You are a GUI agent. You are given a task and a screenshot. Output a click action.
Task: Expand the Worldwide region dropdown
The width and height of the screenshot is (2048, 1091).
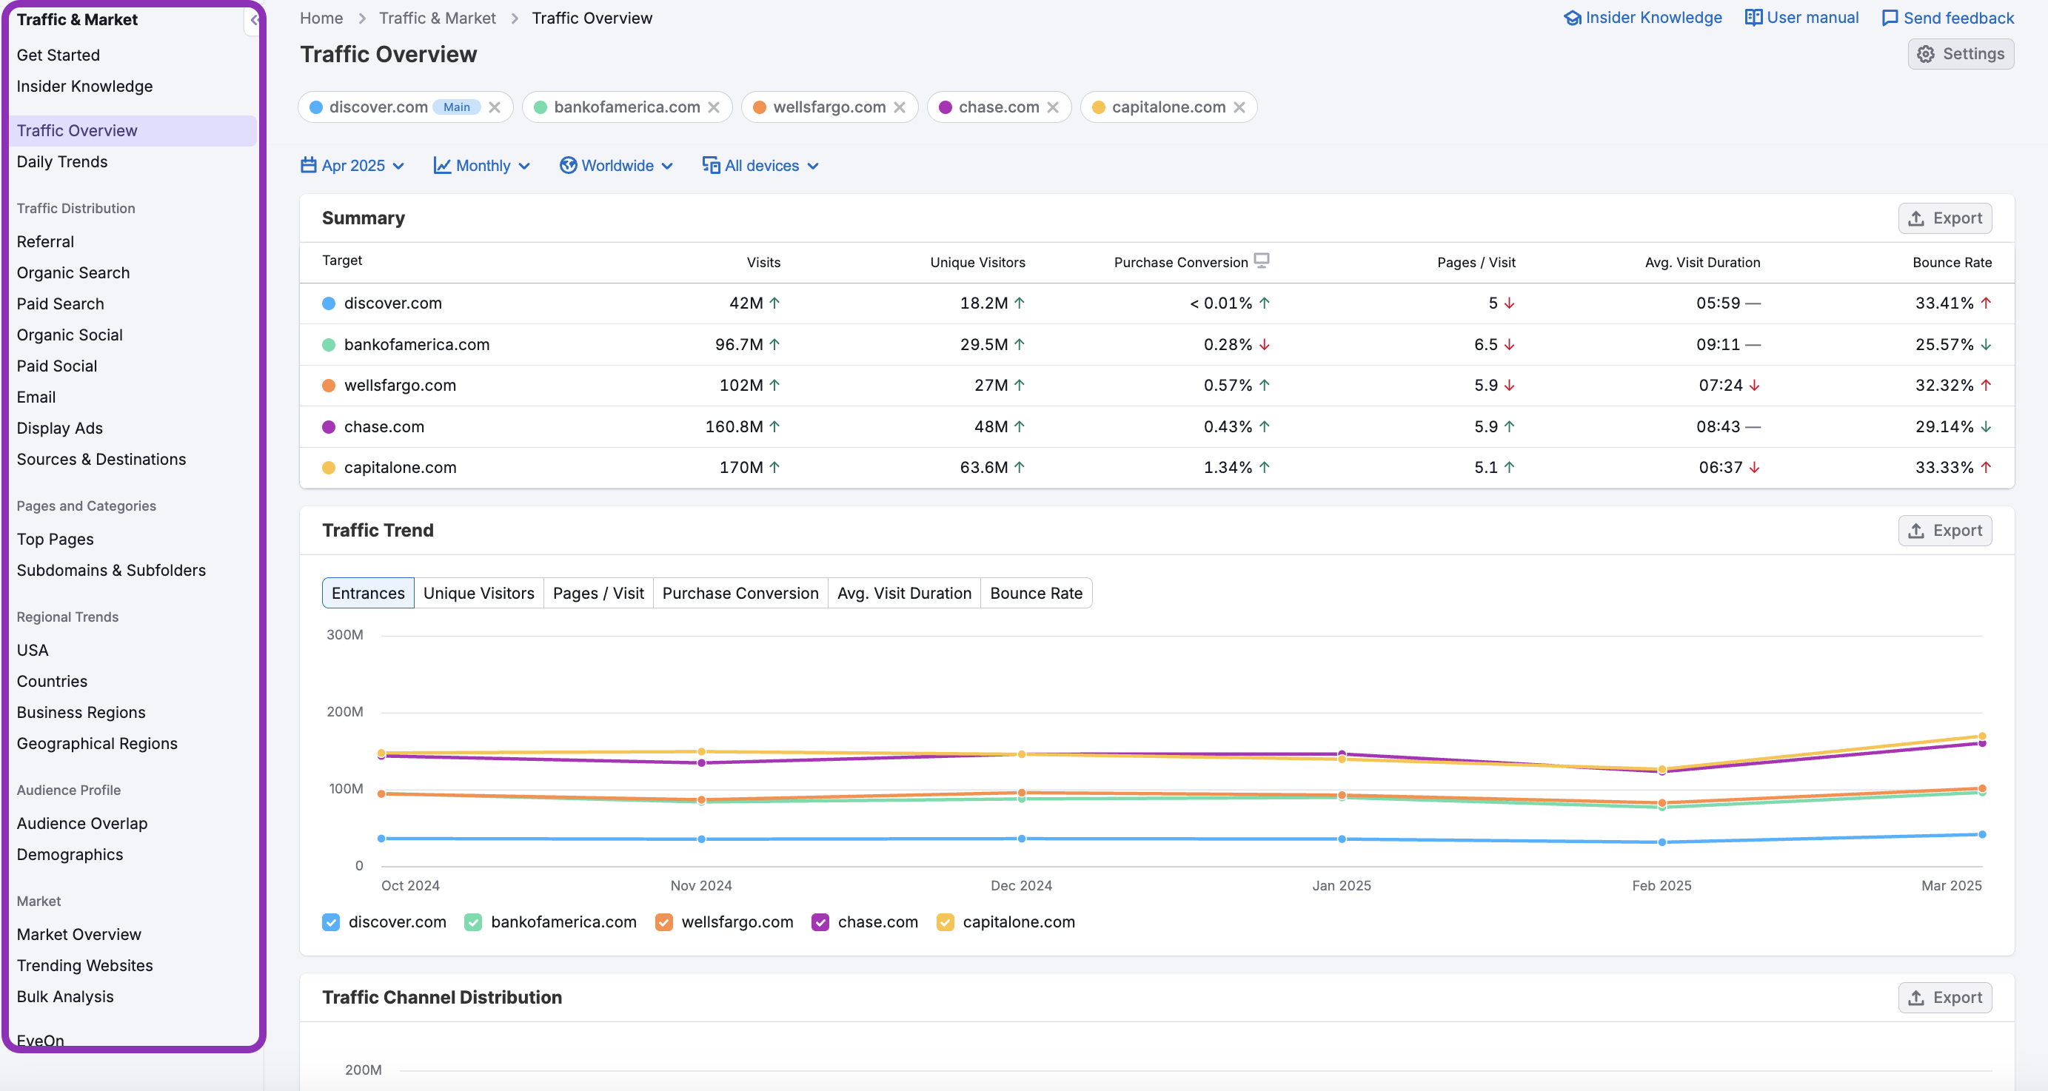pyautogui.click(x=616, y=165)
